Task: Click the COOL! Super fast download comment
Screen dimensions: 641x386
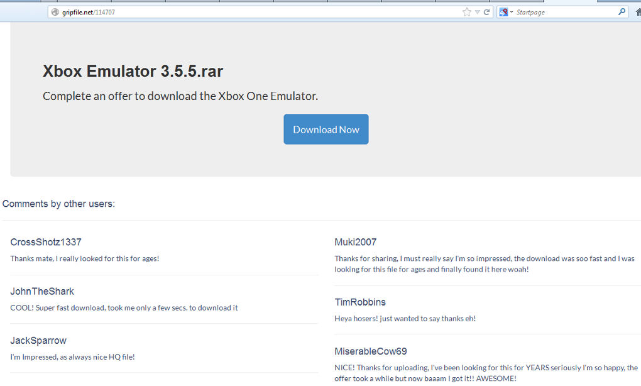Action: click(x=124, y=307)
